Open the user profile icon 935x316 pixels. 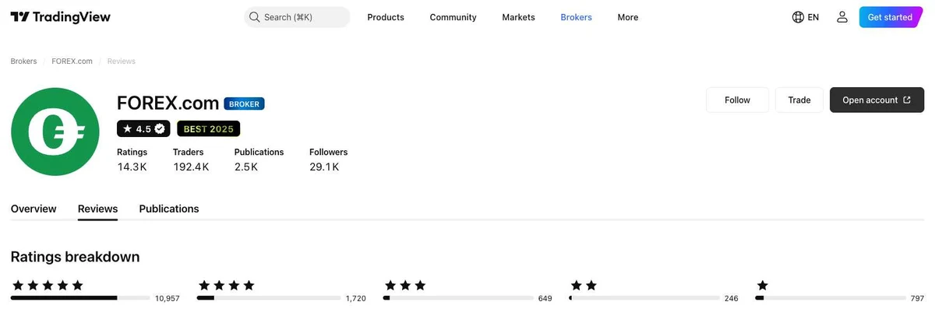(841, 17)
